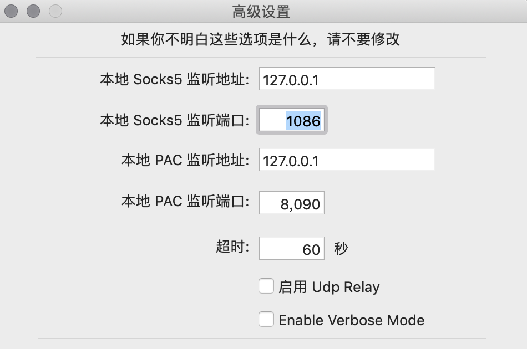
Task: Select the PAC port field showing 8,090
Action: coord(292,203)
